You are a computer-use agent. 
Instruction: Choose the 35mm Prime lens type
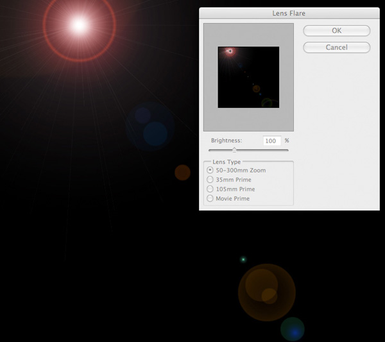(x=210, y=180)
